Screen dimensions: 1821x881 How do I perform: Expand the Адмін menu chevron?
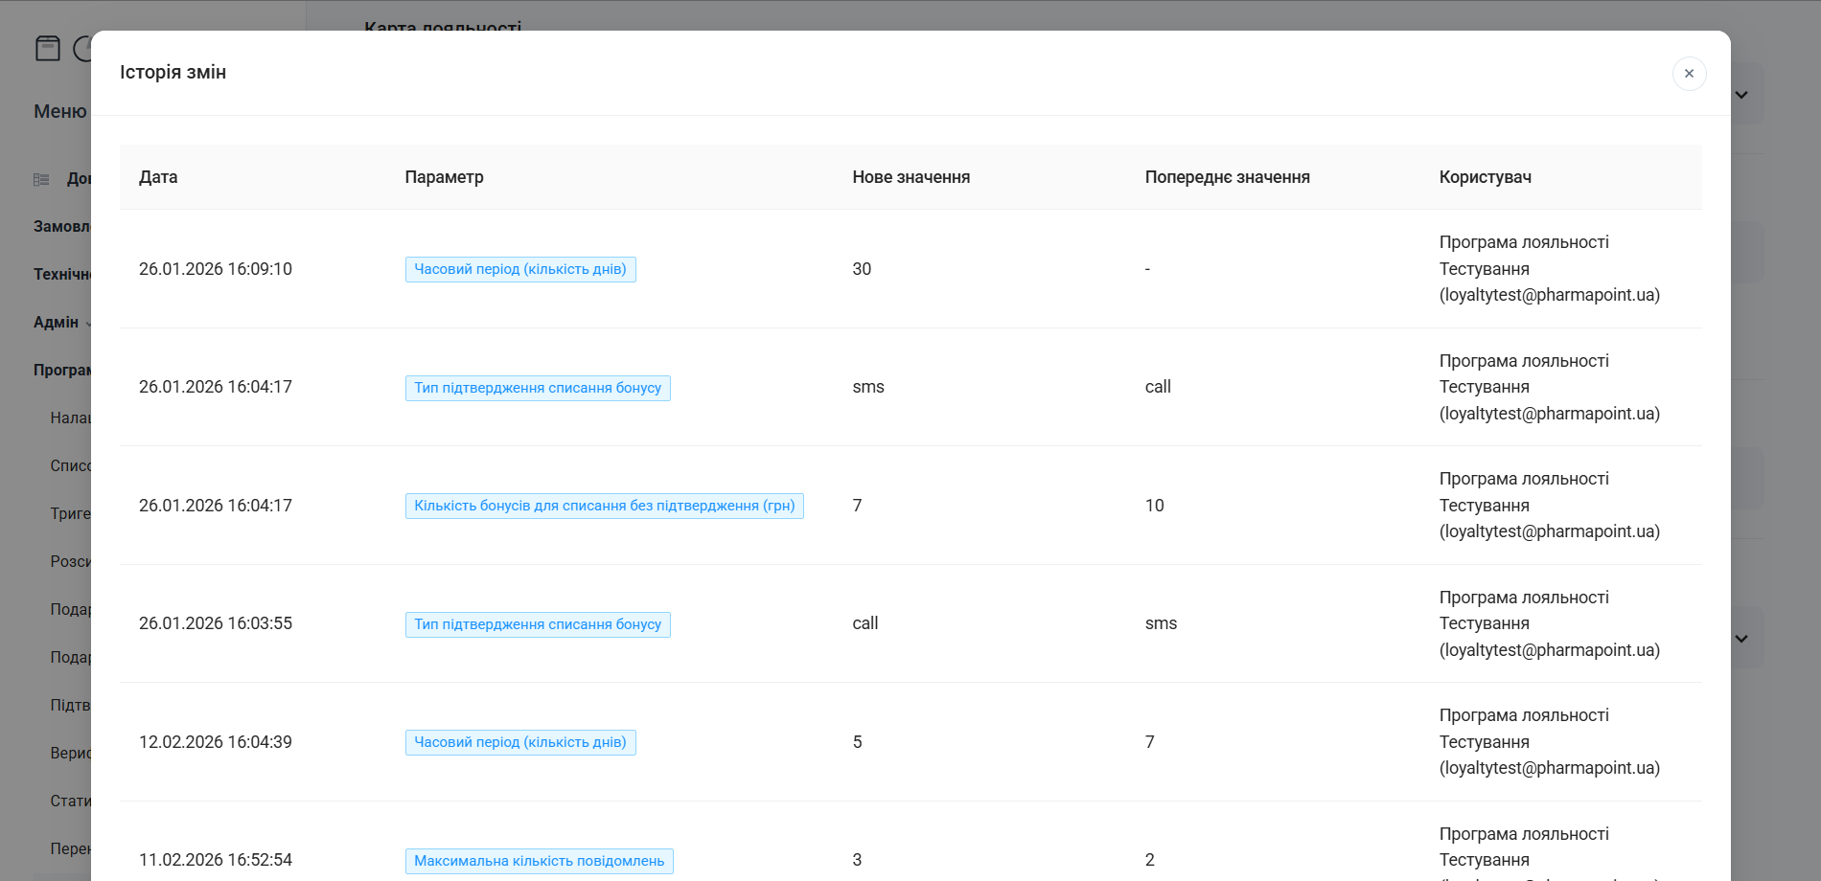pos(88,324)
